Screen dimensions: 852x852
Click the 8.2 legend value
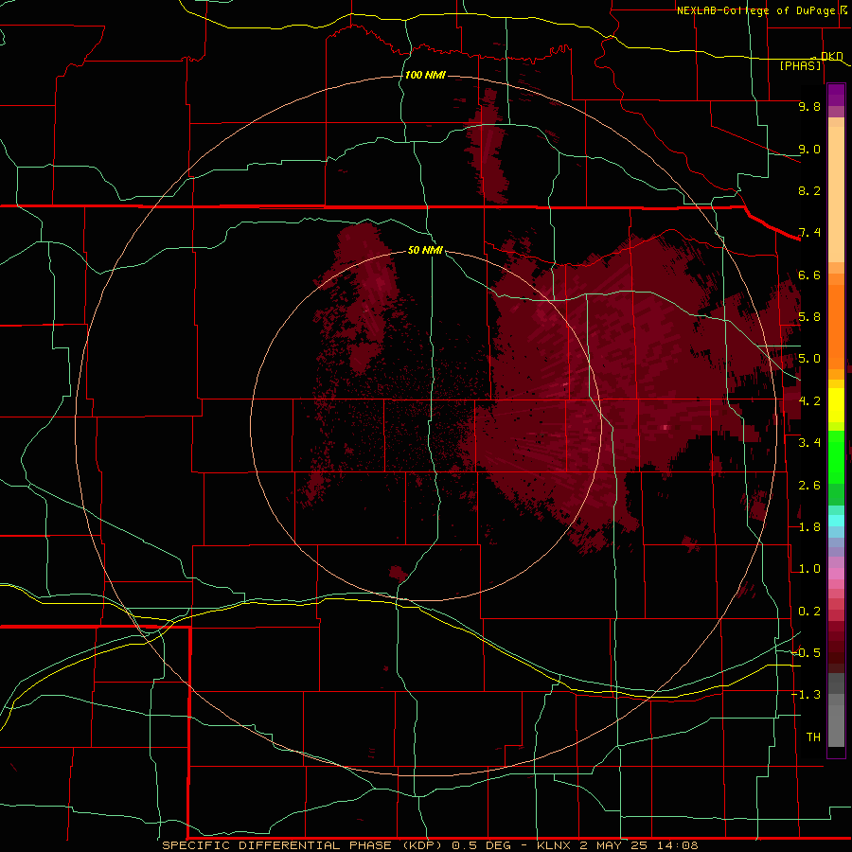point(809,190)
